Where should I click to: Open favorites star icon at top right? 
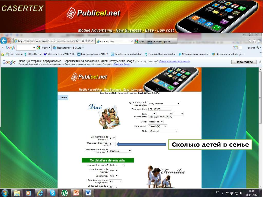pos(255,41)
